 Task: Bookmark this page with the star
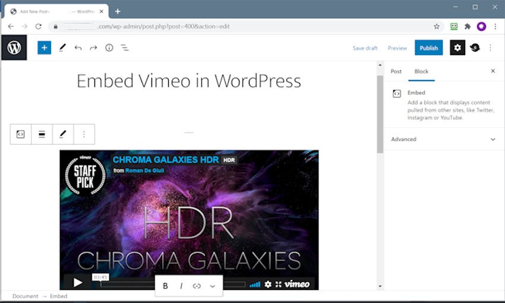[437, 26]
